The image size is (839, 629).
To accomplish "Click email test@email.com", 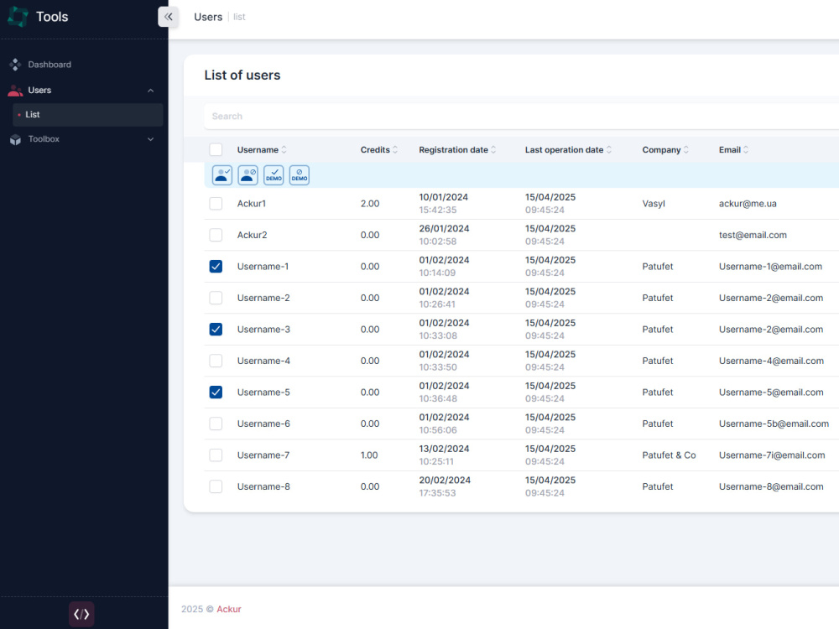I will (x=753, y=235).
